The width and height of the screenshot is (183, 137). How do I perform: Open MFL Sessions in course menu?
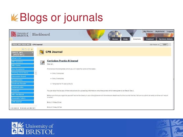[x=23, y=62]
